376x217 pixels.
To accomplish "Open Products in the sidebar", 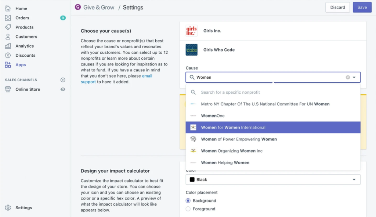I will 25,27.
